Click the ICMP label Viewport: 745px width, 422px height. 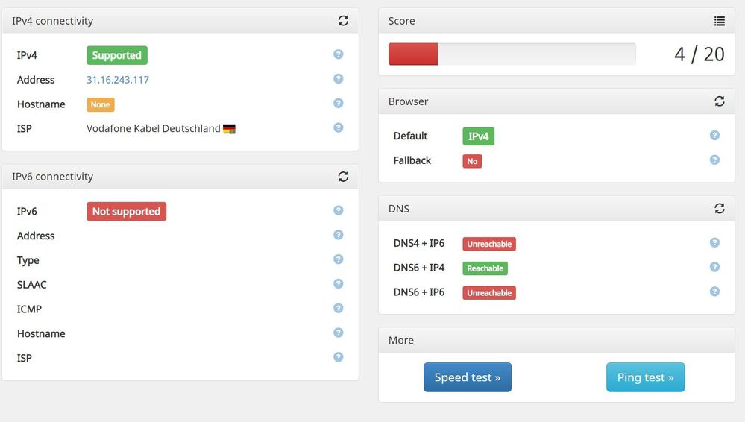coord(30,309)
